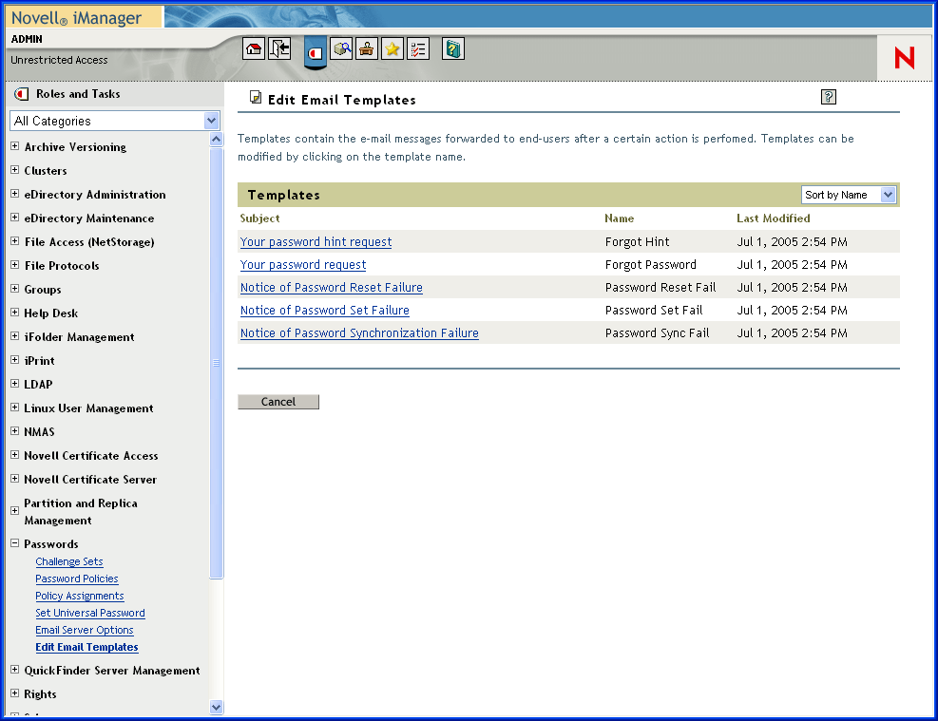Click the Cancel button
The width and height of the screenshot is (938, 721).
coord(278,401)
